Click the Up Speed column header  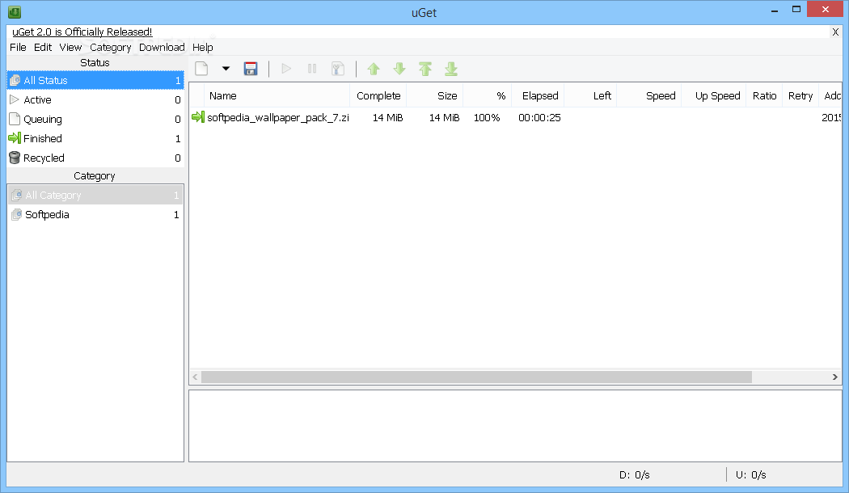point(714,96)
